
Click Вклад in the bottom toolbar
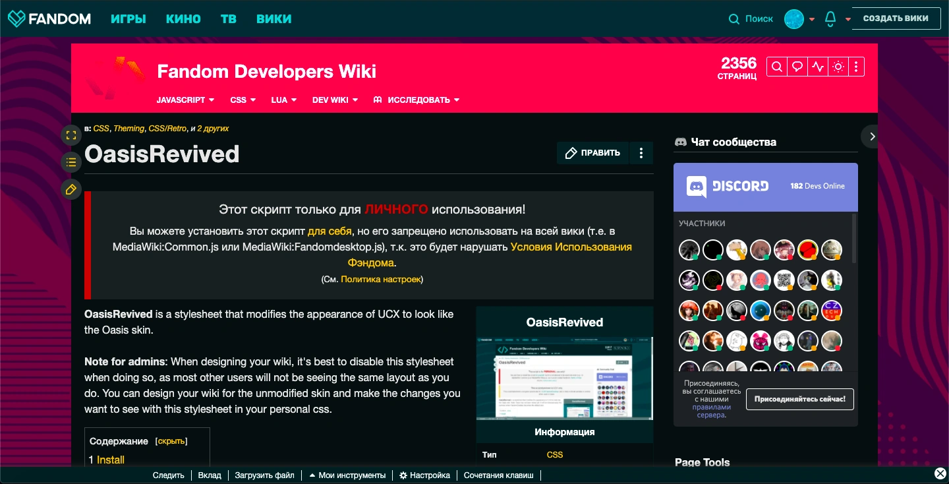[x=210, y=475]
